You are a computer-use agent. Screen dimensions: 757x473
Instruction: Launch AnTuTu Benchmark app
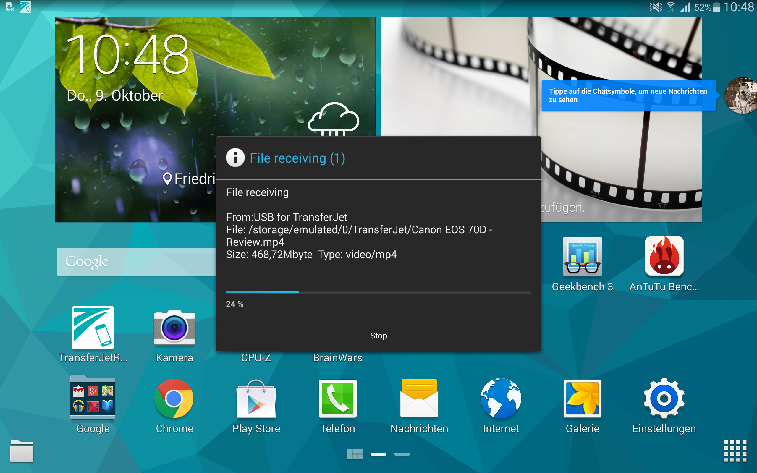click(x=664, y=257)
